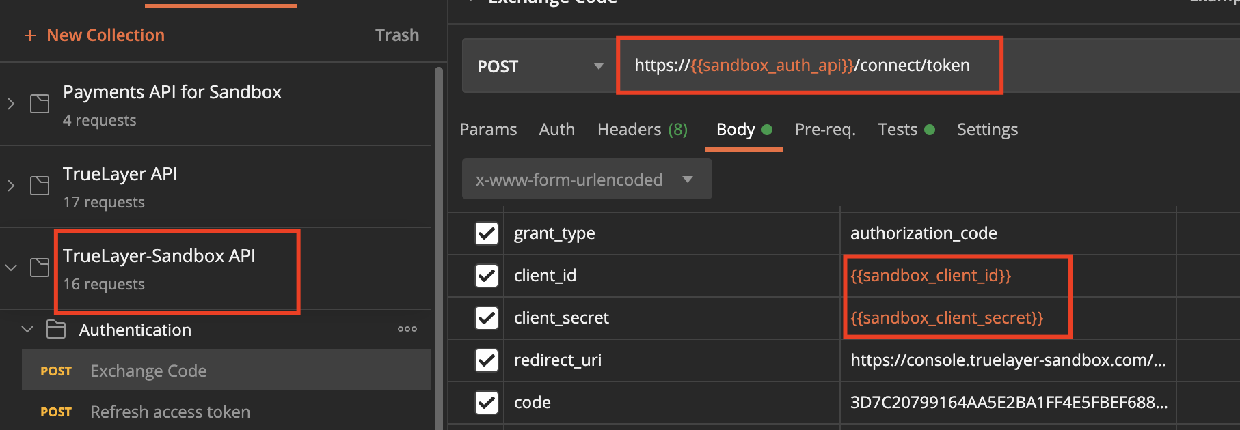Uncheck the grant_type parameter checkbox

pos(487,233)
